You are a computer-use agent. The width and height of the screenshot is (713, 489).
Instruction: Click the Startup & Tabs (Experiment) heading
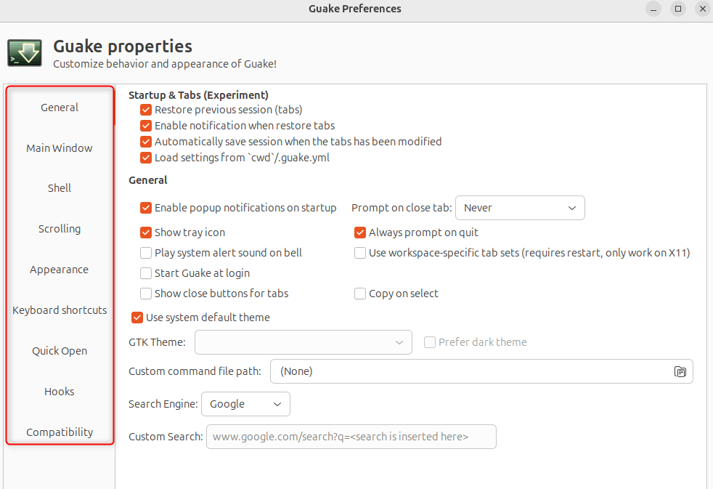[x=198, y=95]
